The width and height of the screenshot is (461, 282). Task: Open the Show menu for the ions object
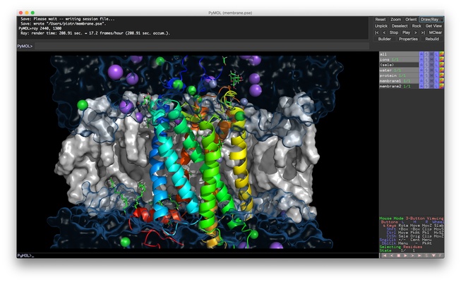(426, 59)
